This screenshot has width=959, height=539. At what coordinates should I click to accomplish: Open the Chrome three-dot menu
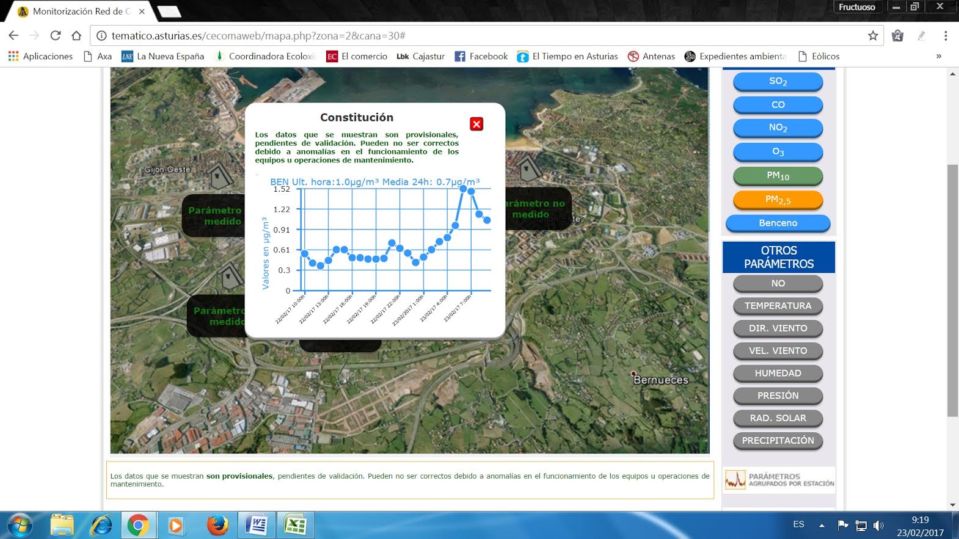(x=945, y=35)
